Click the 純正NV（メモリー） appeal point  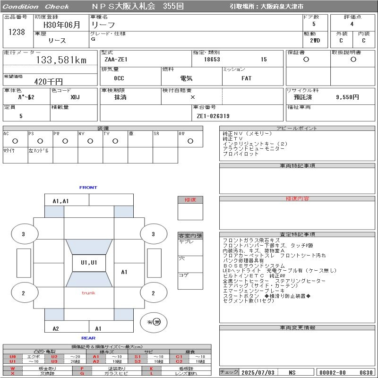[x=247, y=134]
